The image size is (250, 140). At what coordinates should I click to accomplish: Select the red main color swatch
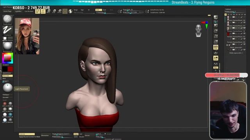click(x=10, y=69)
